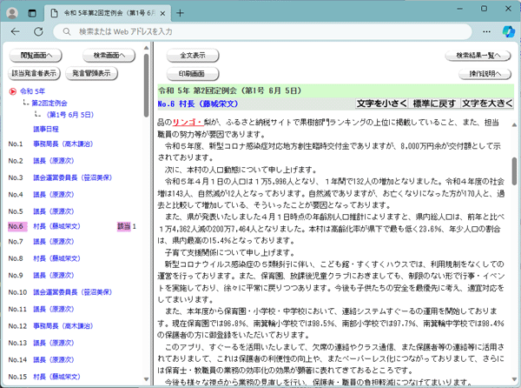Click the red arrow icon beside 令和5年
521x388 pixels.
(13, 91)
